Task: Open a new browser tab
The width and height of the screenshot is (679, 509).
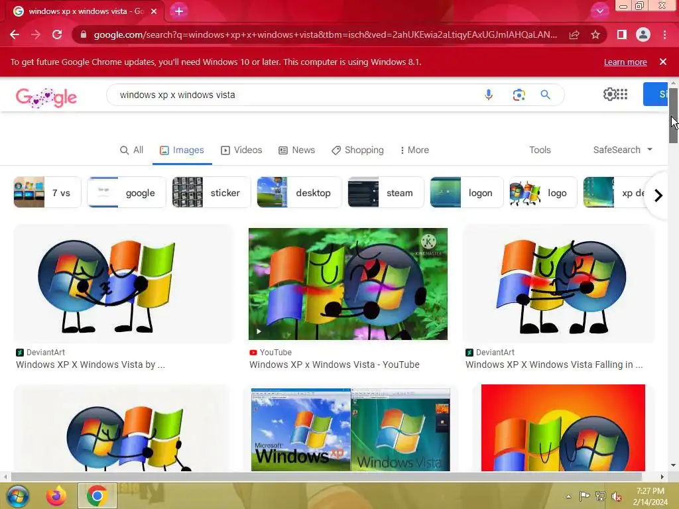Action: point(179,11)
